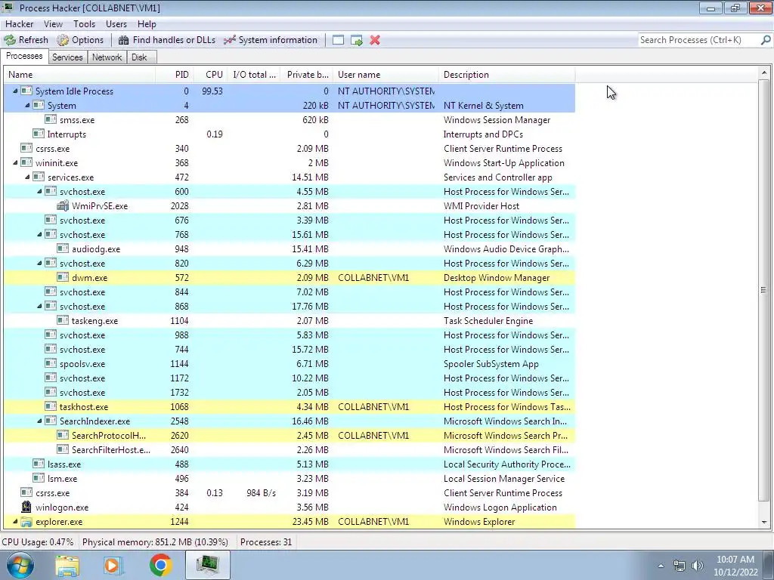This screenshot has width=774, height=580.
Task: Click the dwm.exe process icon
Action: tap(63, 277)
